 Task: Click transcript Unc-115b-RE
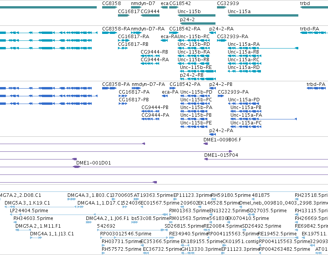point(196,67)
